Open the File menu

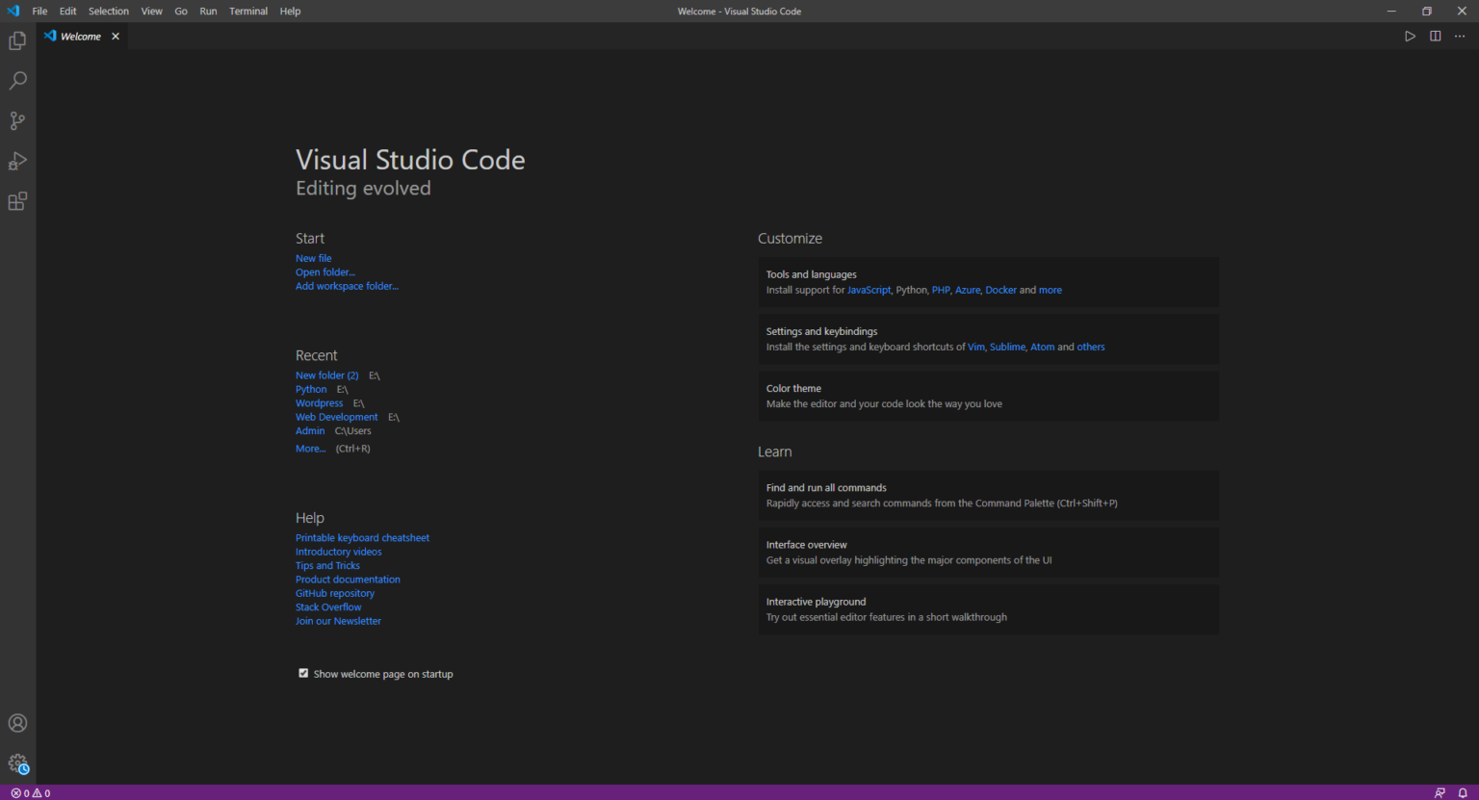click(x=39, y=11)
